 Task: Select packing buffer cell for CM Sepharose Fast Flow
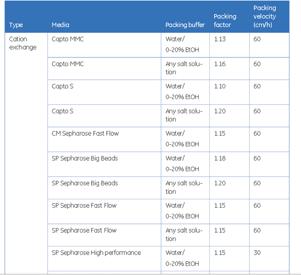pos(182,139)
